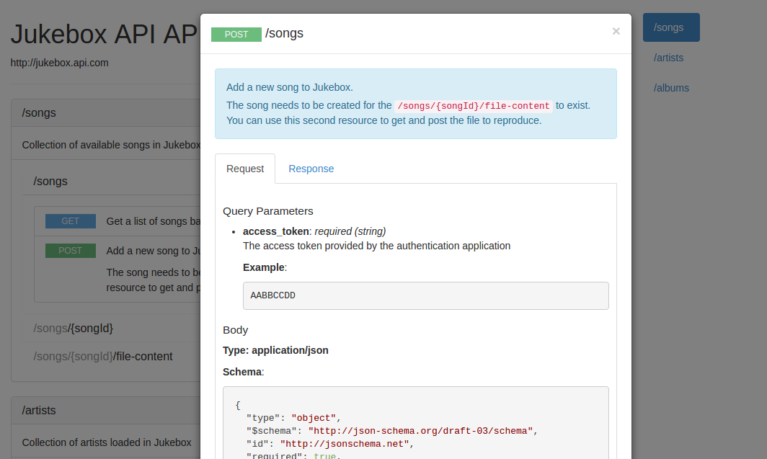This screenshot has height=459, width=767.
Task: Click the Schema label
Action: pos(242,372)
